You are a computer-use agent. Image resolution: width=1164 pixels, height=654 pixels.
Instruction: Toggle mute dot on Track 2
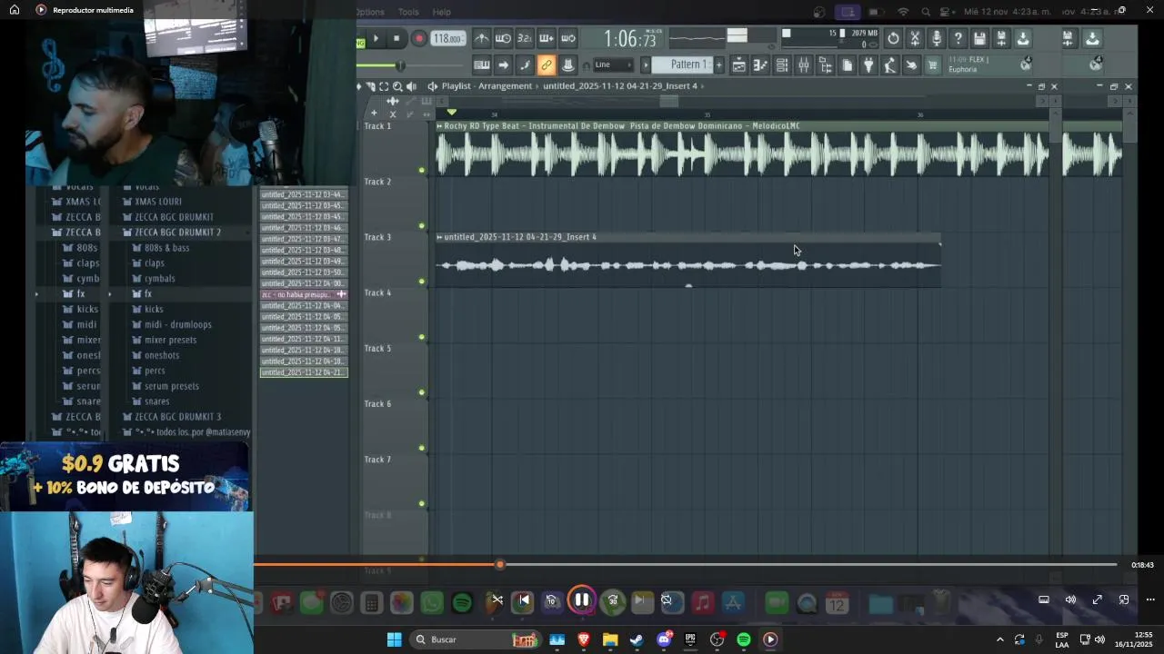(x=421, y=225)
